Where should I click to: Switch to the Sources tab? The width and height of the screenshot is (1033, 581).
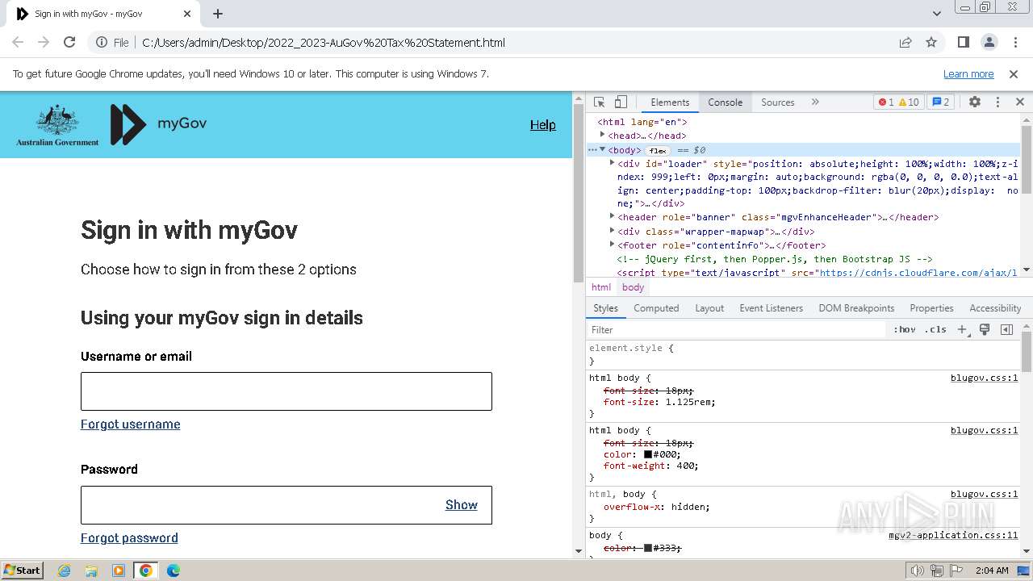click(x=778, y=102)
